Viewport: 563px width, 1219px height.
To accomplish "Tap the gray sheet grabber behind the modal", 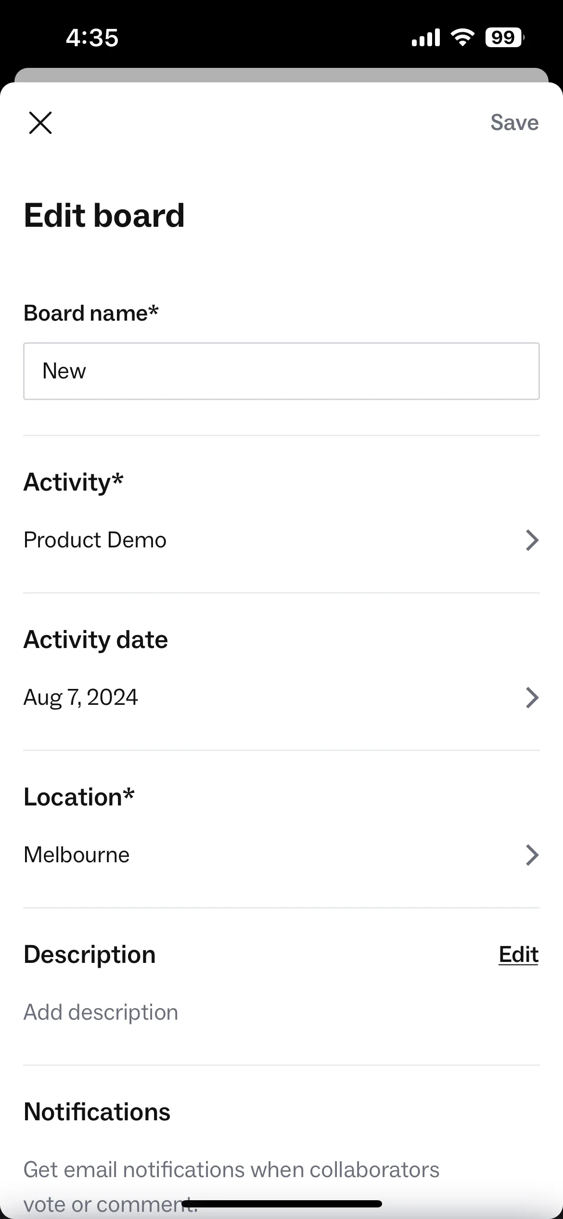I will (281, 75).
